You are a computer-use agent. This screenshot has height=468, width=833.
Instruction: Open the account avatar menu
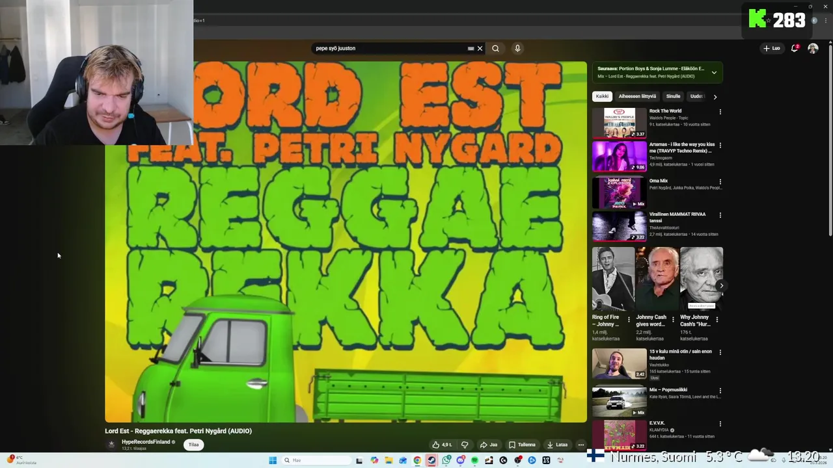(x=813, y=48)
